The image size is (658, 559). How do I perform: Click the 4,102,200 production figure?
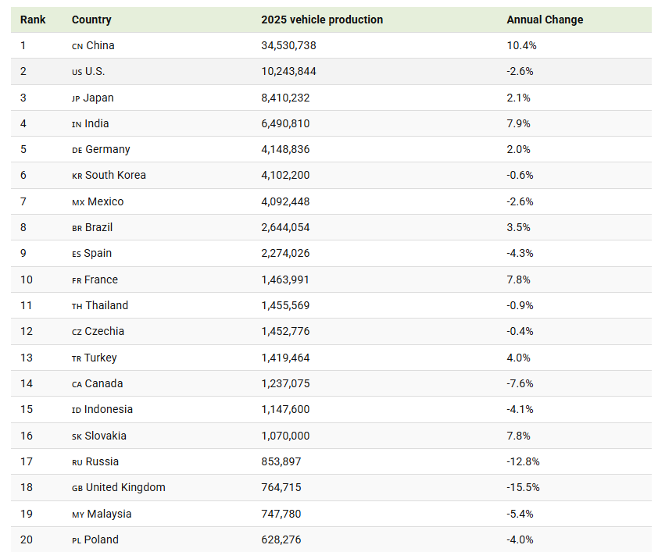tap(285, 175)
